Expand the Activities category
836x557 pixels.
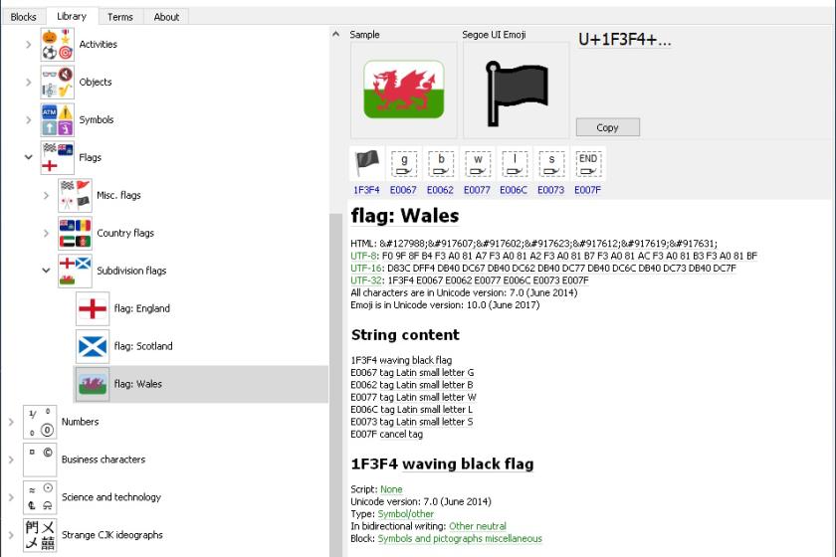[28, 45]
